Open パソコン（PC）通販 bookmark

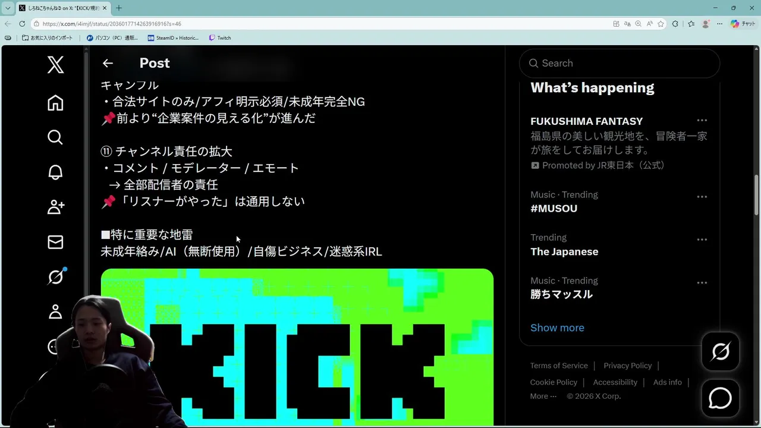[112, 37]
